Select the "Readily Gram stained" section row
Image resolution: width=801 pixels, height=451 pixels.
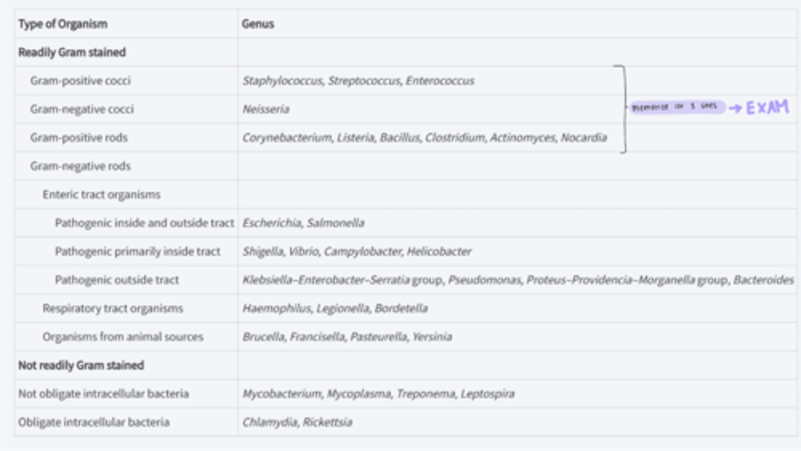(72, 52)
